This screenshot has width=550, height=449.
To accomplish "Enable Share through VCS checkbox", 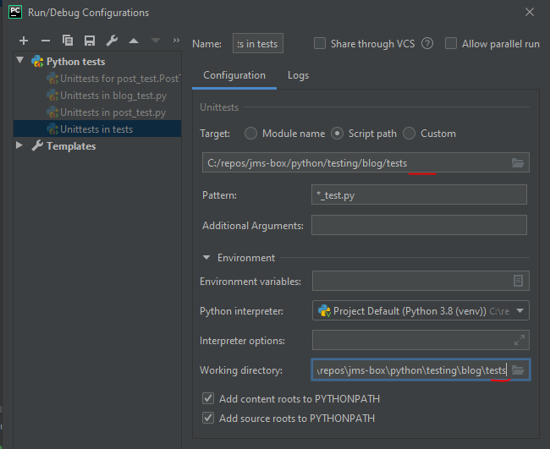I will point(320,44).
